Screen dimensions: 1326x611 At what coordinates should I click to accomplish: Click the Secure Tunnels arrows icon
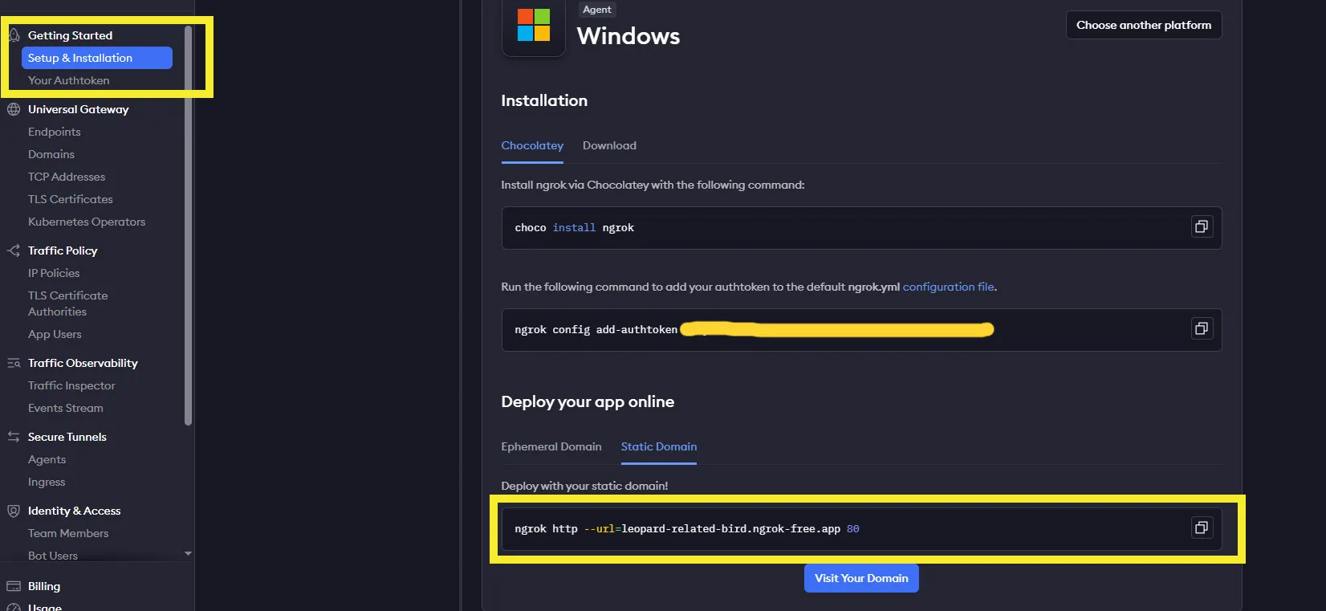tap(14, 437)
